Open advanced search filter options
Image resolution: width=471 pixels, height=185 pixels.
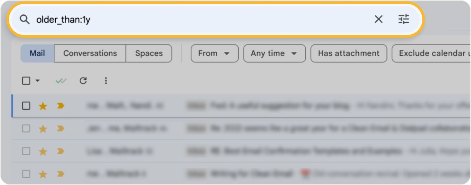pyautogui.click(x=404, y=19)
